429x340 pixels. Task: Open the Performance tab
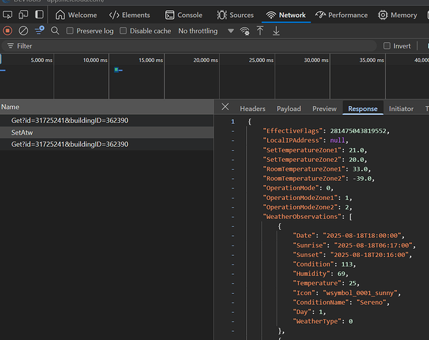pos(341,15)
